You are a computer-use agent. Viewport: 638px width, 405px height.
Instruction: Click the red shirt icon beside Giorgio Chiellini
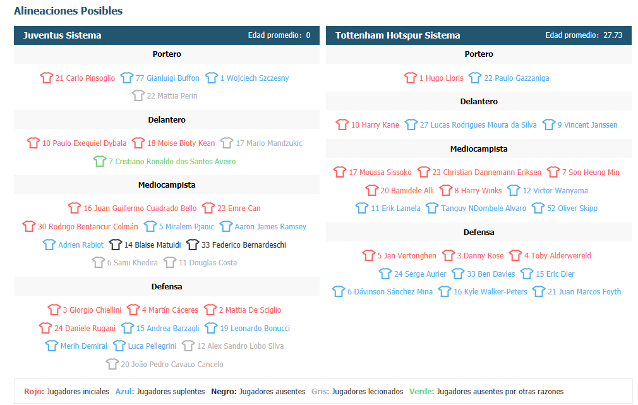click(x=54, y=310)
